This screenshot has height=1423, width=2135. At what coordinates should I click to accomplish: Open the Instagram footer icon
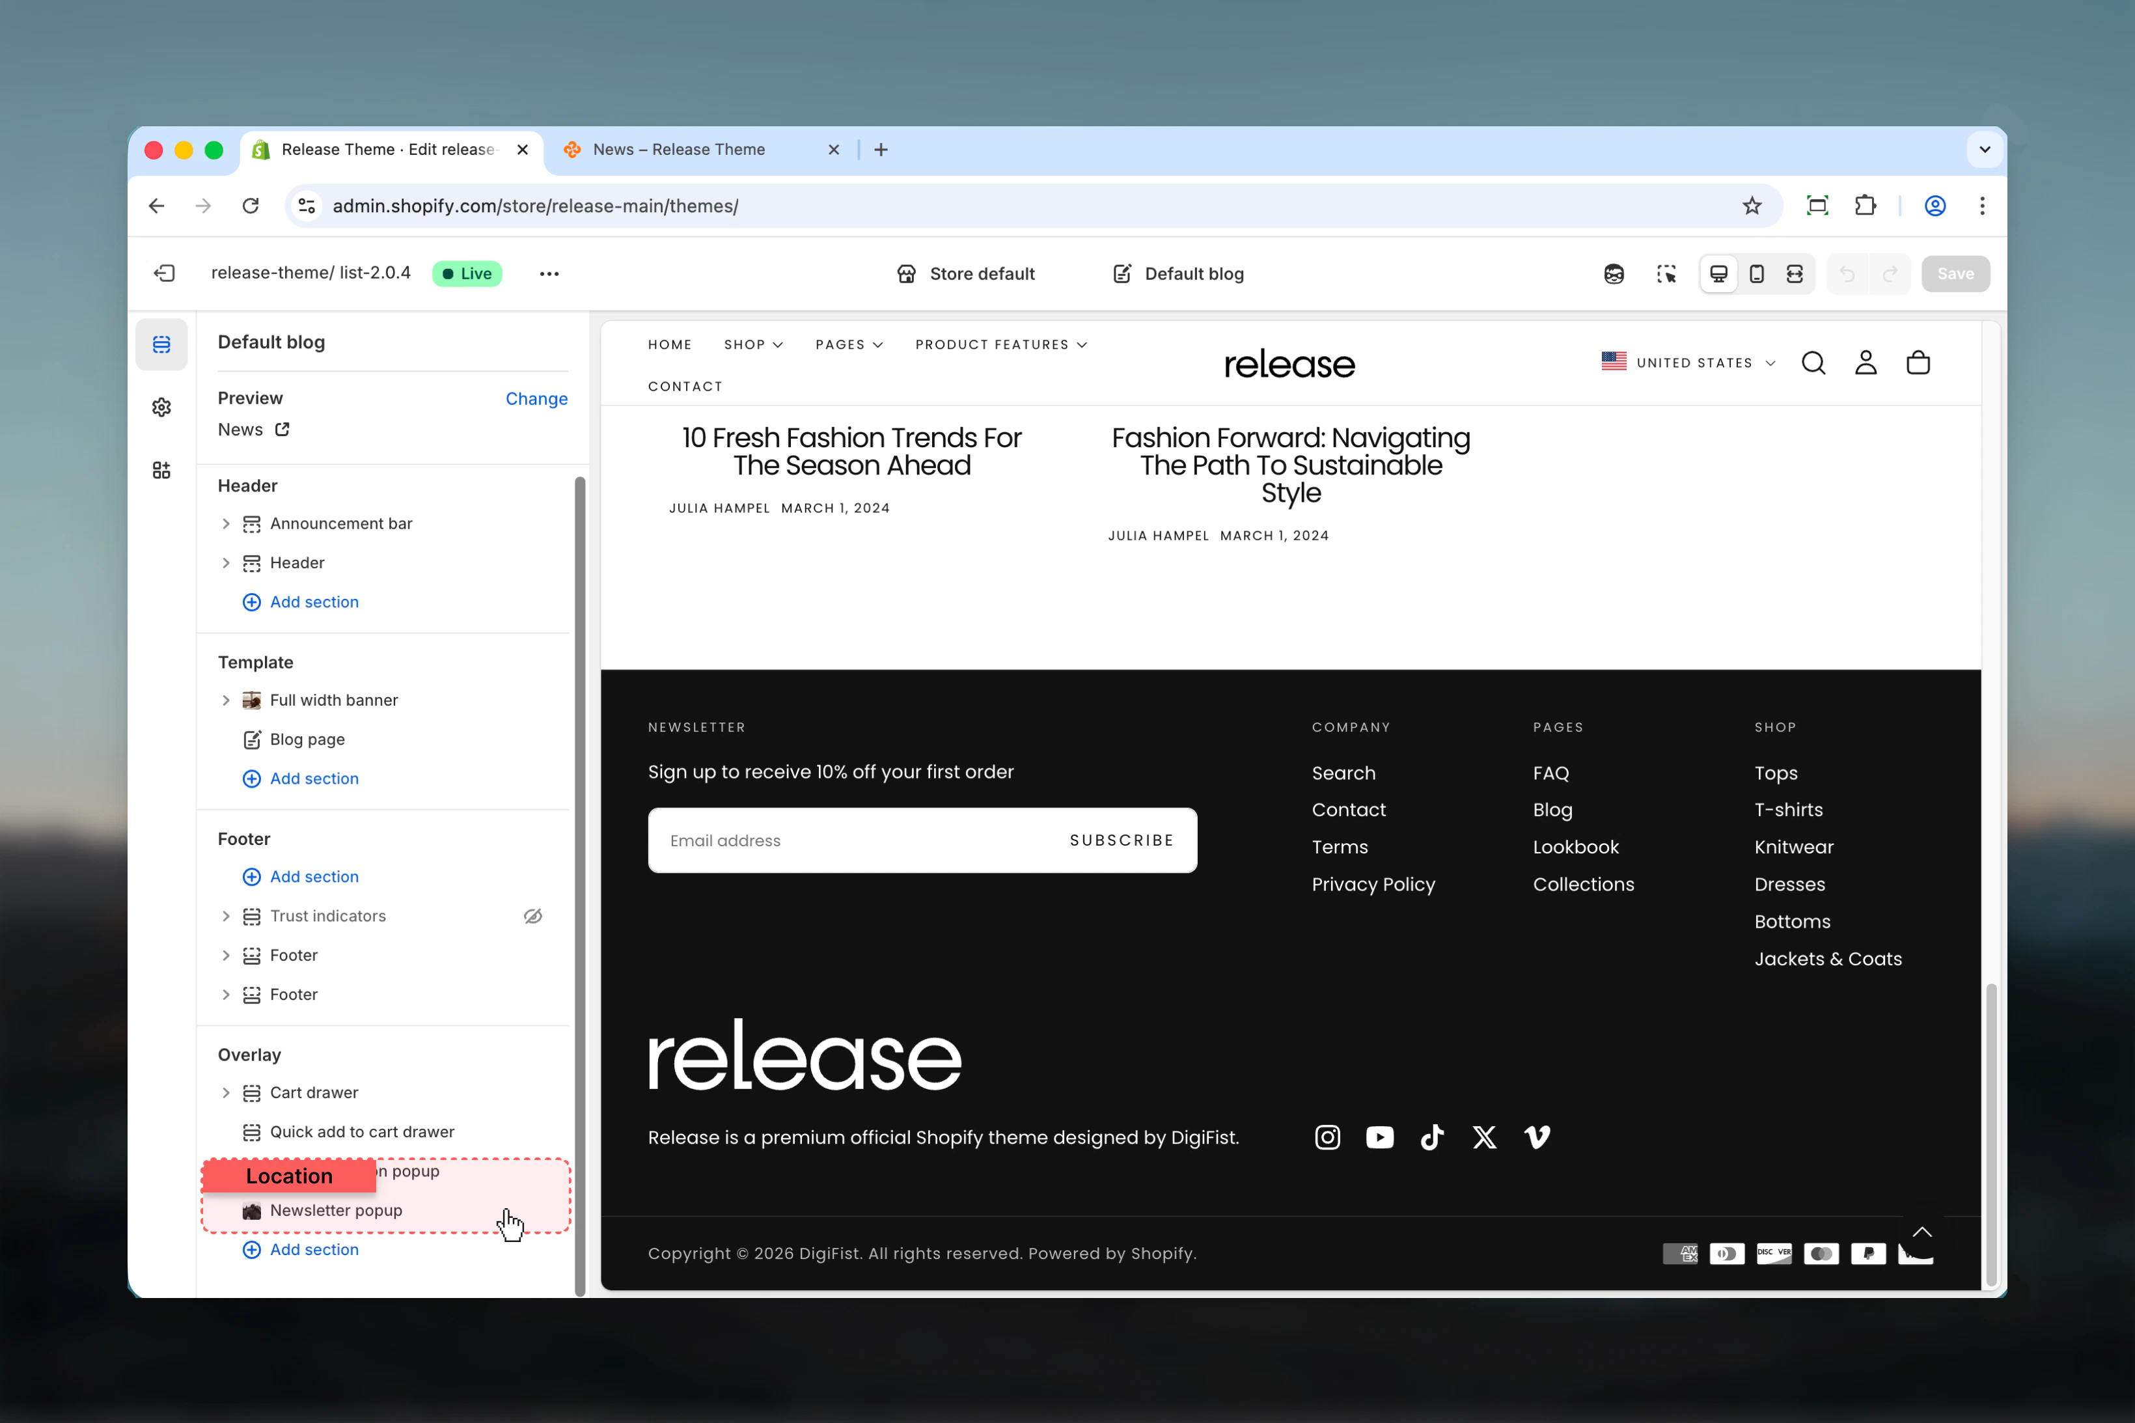(1327, 1137)
